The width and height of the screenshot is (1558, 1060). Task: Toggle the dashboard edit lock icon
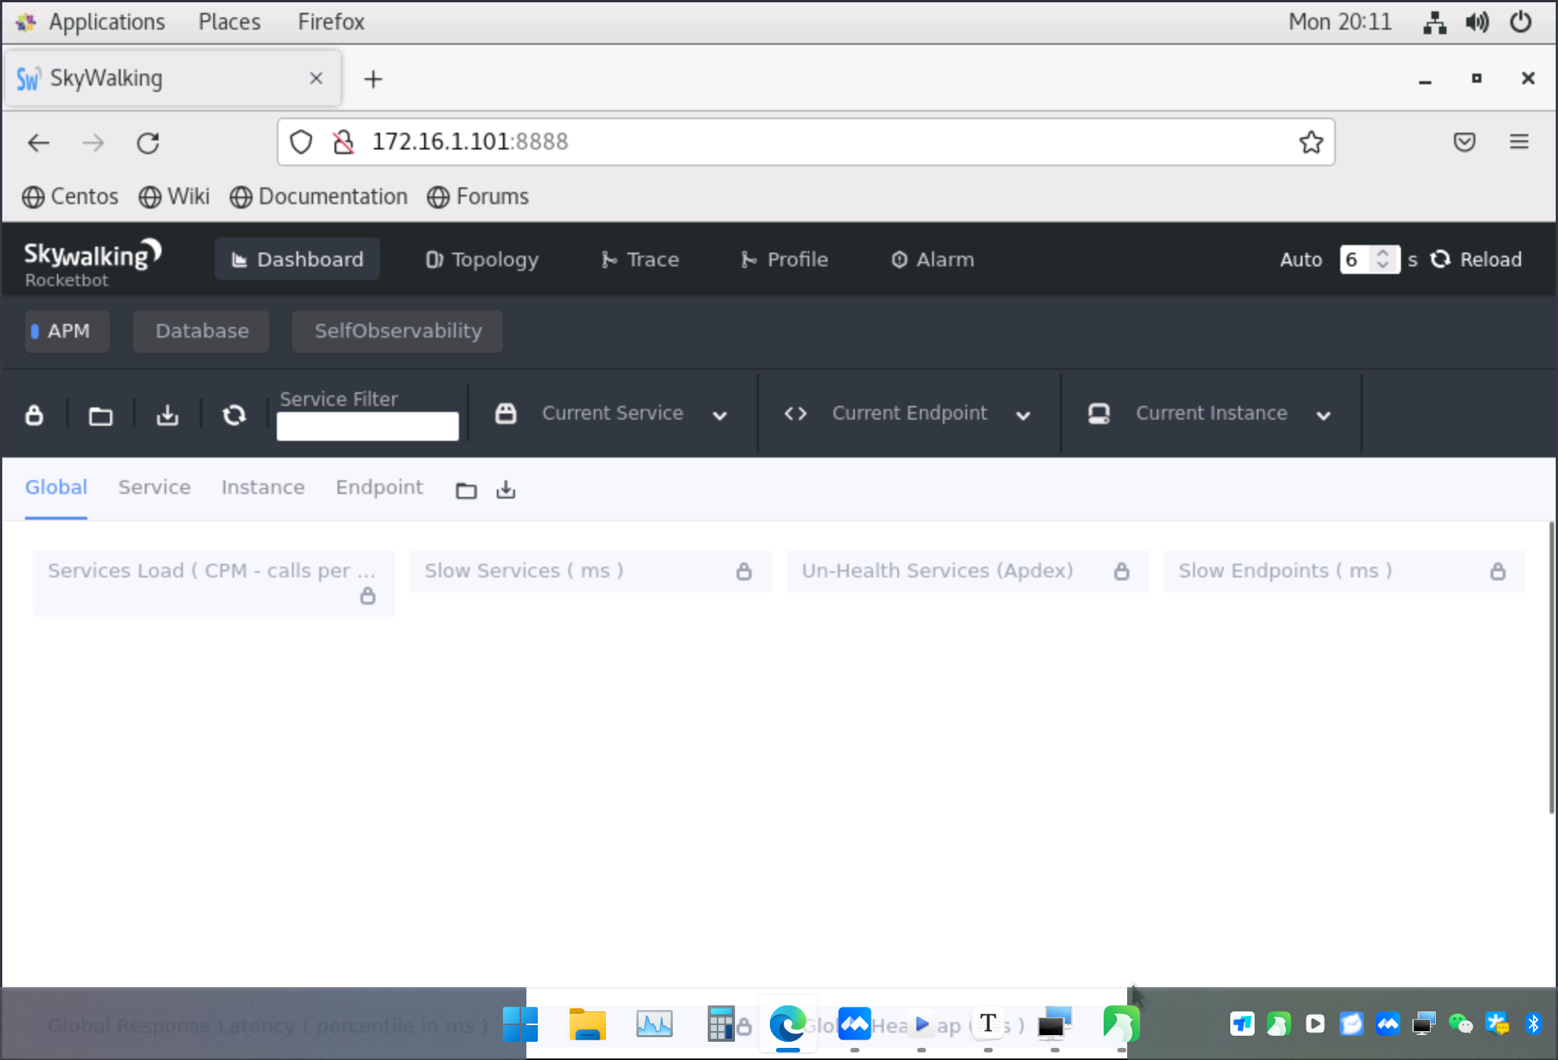tap(34, 415)
